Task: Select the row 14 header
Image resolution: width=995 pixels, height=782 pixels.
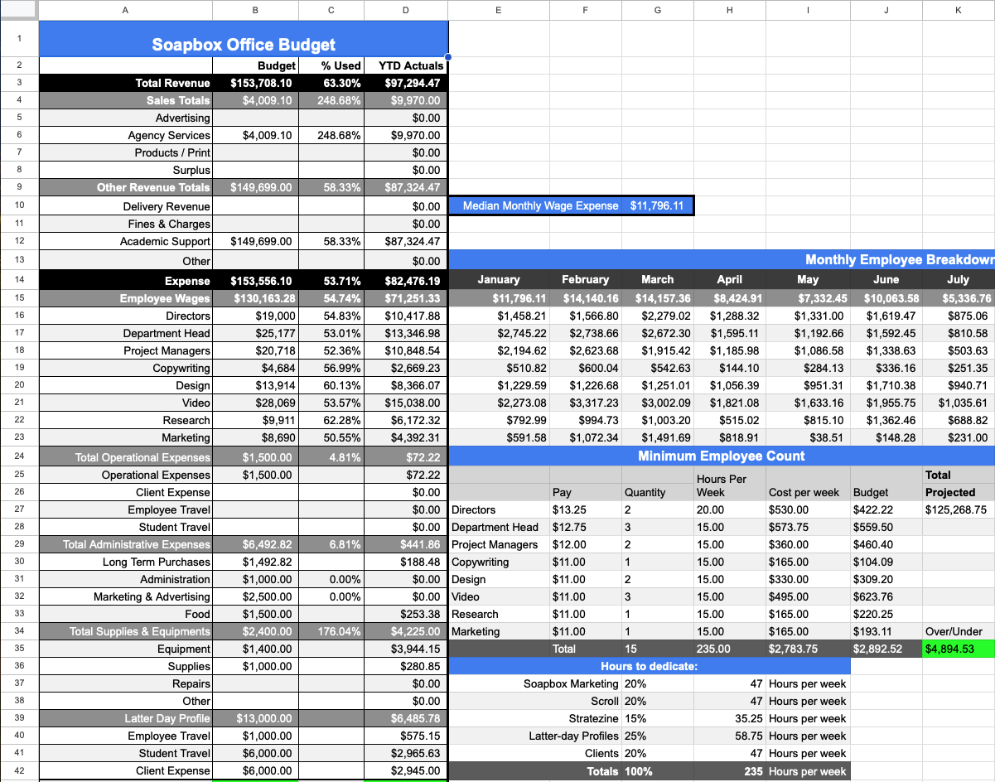Action: click(x=18, y=280)
